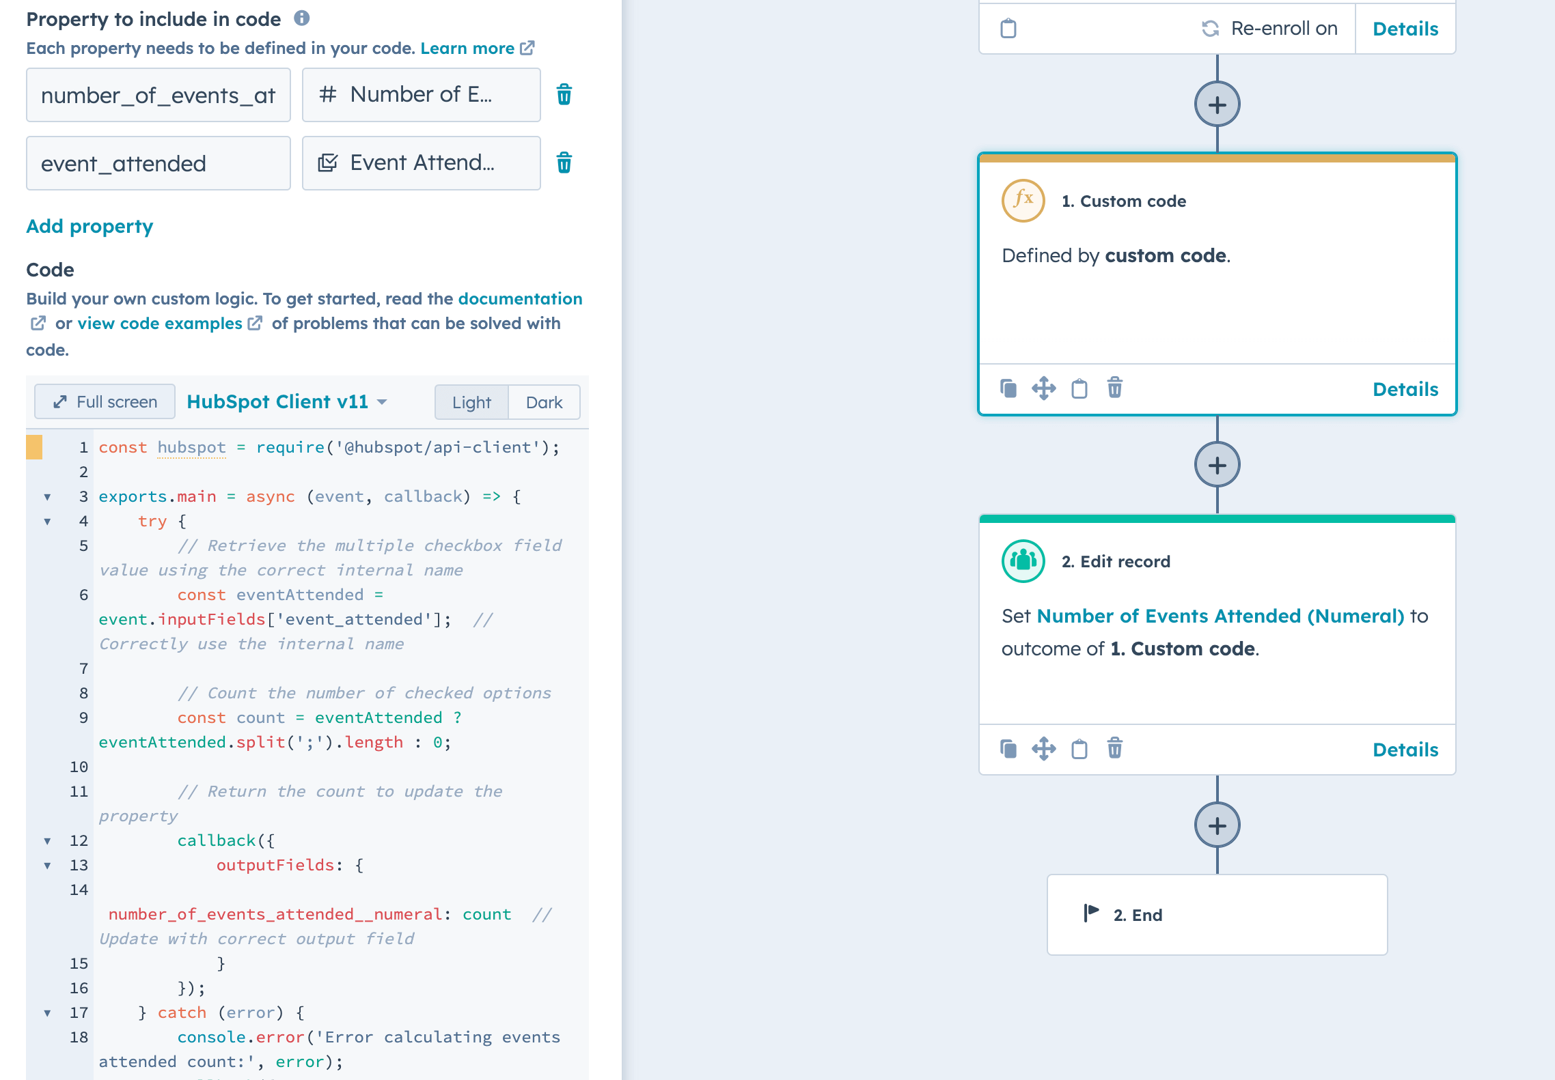
Task: Delete the number_of_events_at property row
Action: pos(564,94)
